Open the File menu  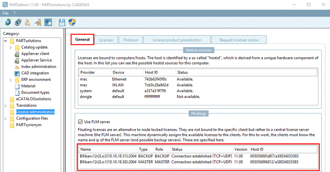click(5, 13)
